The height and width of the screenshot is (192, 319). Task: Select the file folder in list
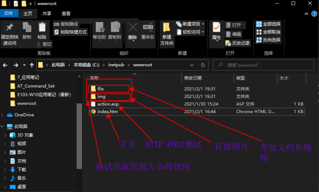(100, 89)
